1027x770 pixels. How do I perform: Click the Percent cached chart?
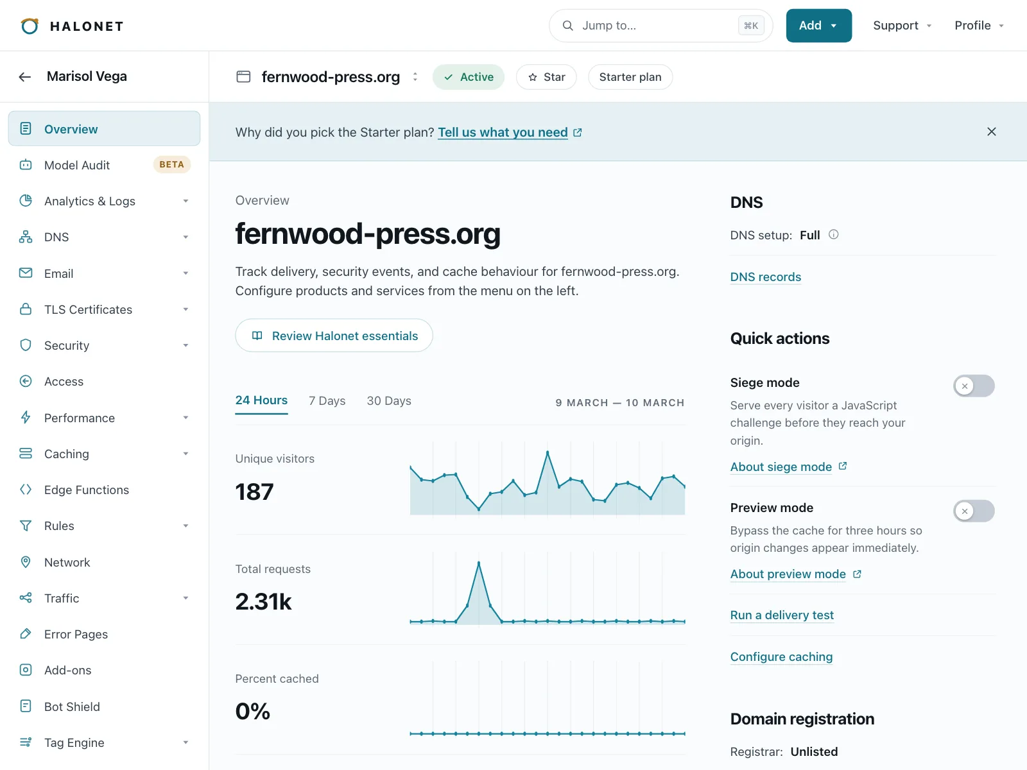pos(548,699)
